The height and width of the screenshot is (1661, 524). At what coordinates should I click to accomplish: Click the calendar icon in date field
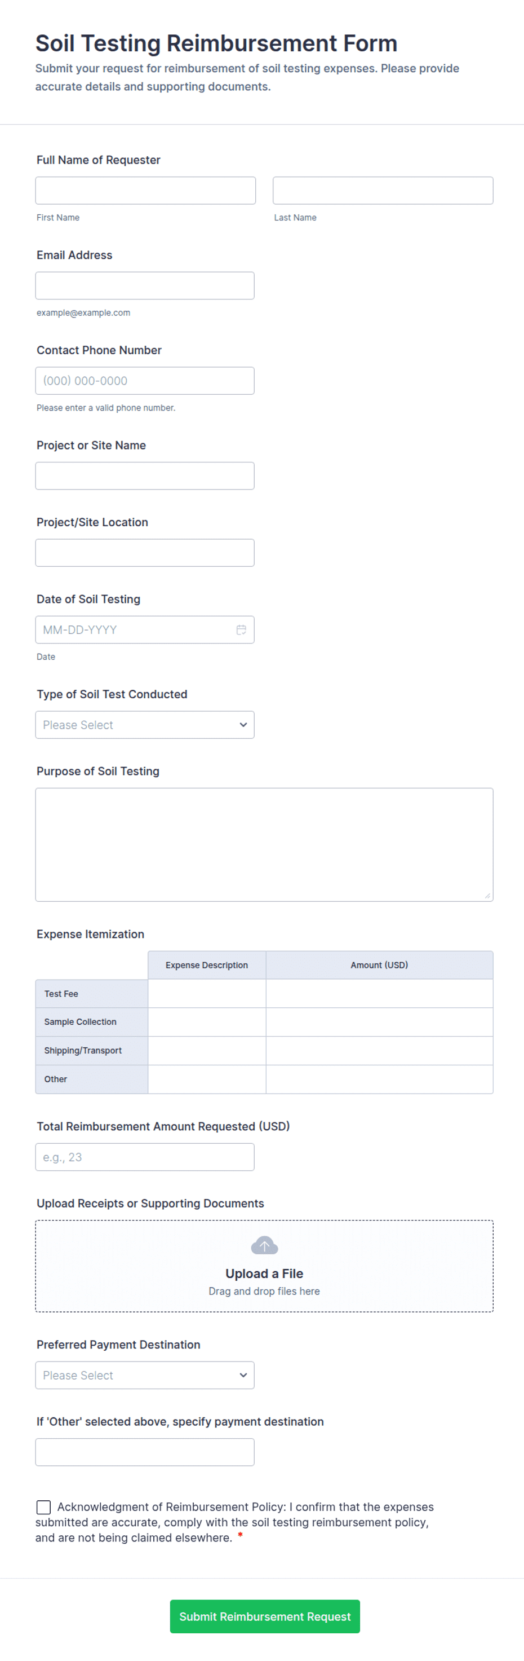click(241, 630)
